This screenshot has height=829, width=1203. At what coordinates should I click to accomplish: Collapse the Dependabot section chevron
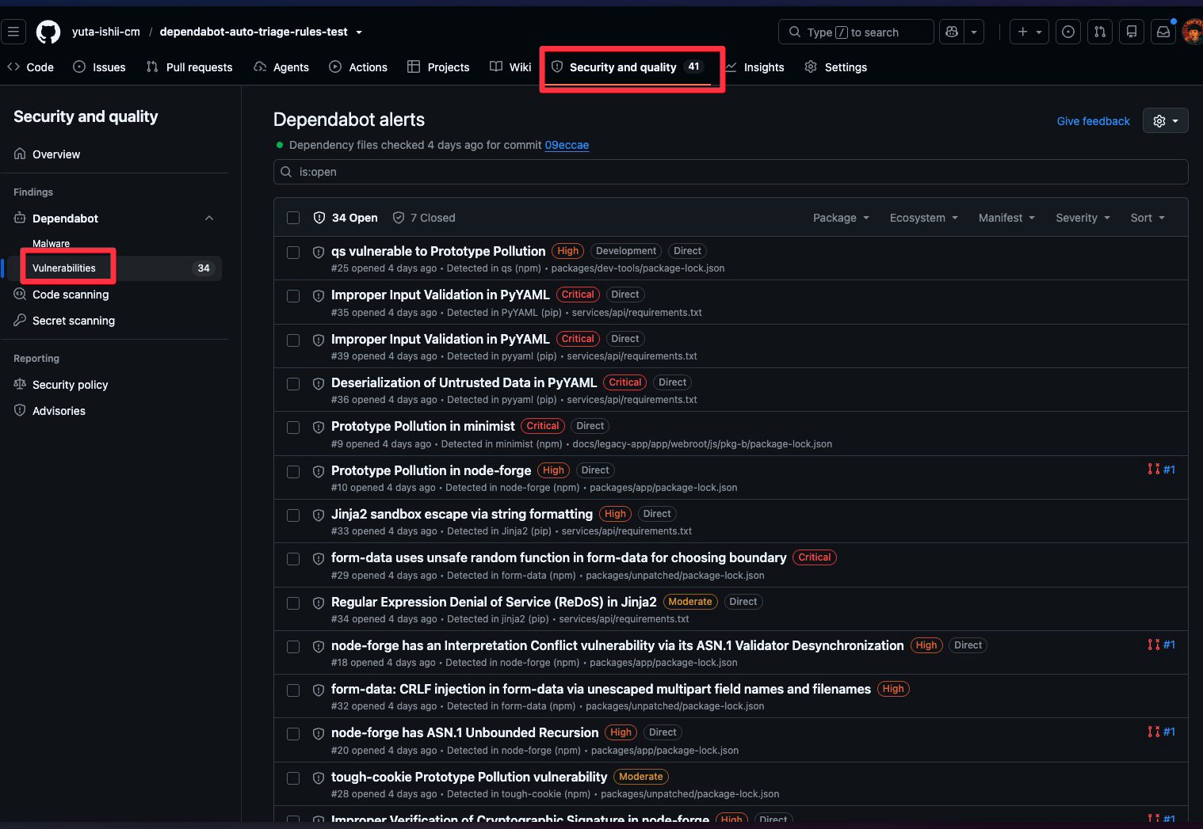pyautogui.click(x=209, y=219)
